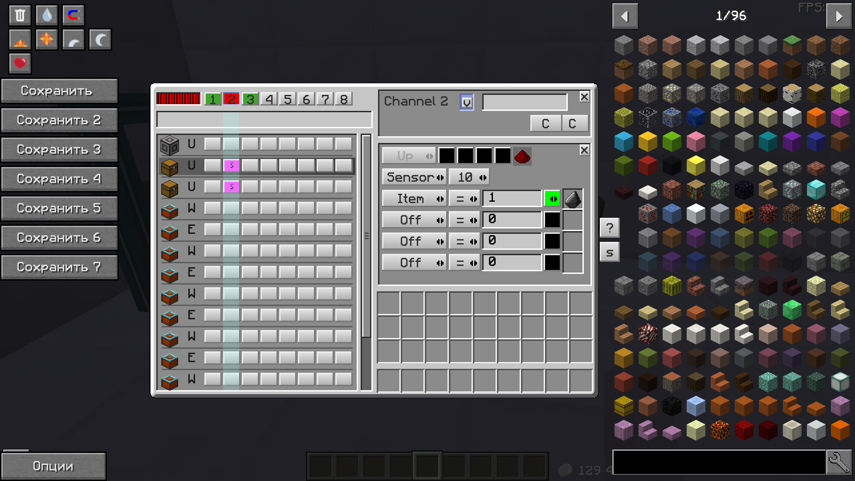This screenshot has width=855, height=481.
Task: Click the redstone dust icon
Action: click(522, 156)
